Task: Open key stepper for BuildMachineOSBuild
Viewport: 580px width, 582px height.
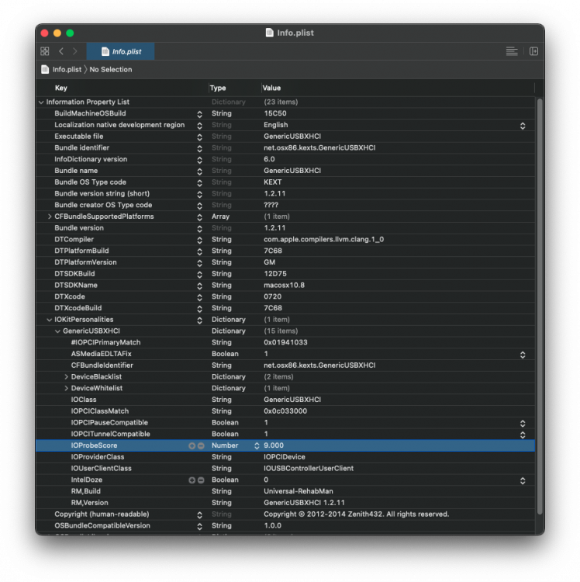Action: [199, 114]
